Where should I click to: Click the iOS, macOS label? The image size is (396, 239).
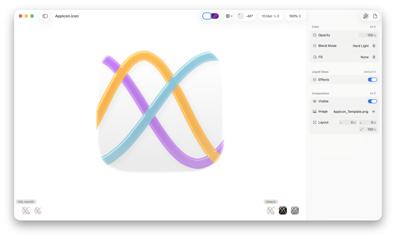point(26,202)
